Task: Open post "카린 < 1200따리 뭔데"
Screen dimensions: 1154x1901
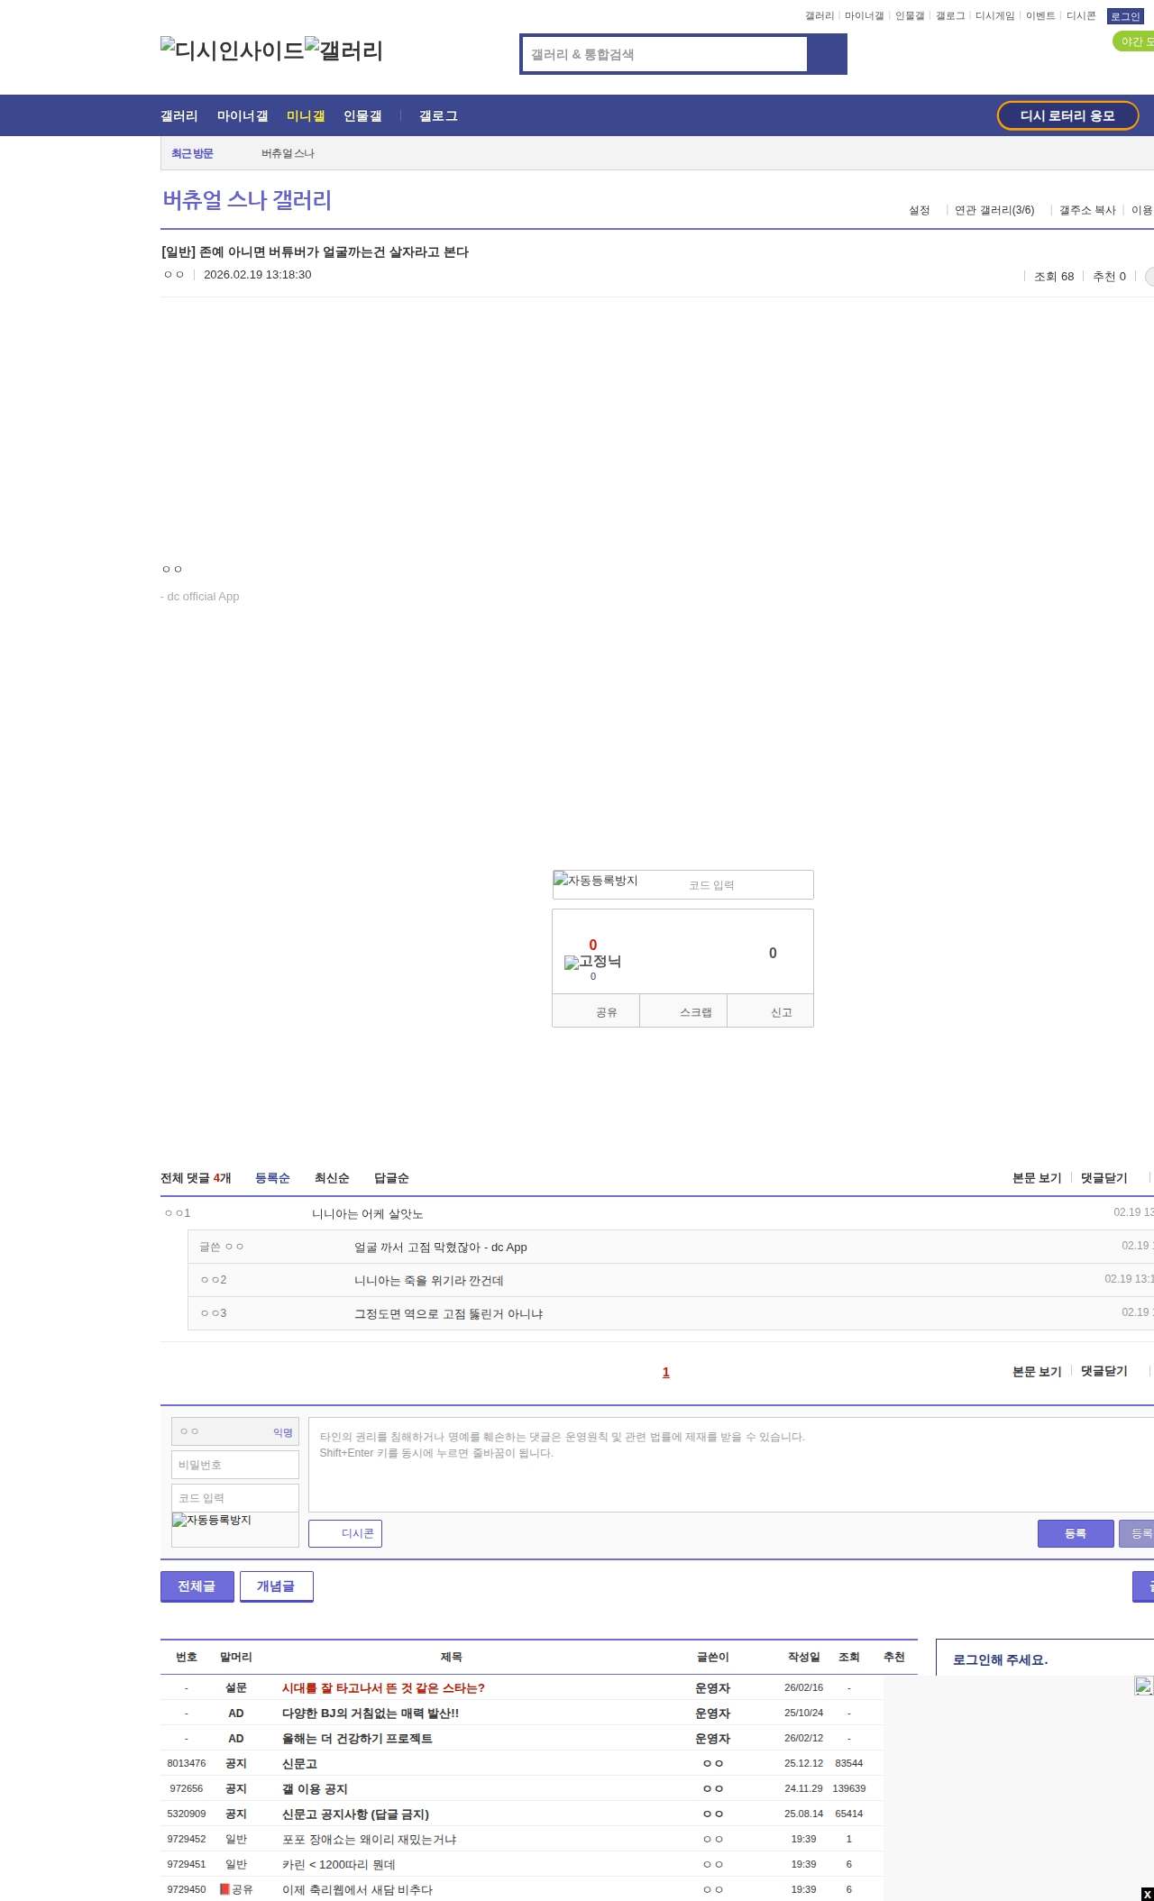Action: [x=339, y=1865]
